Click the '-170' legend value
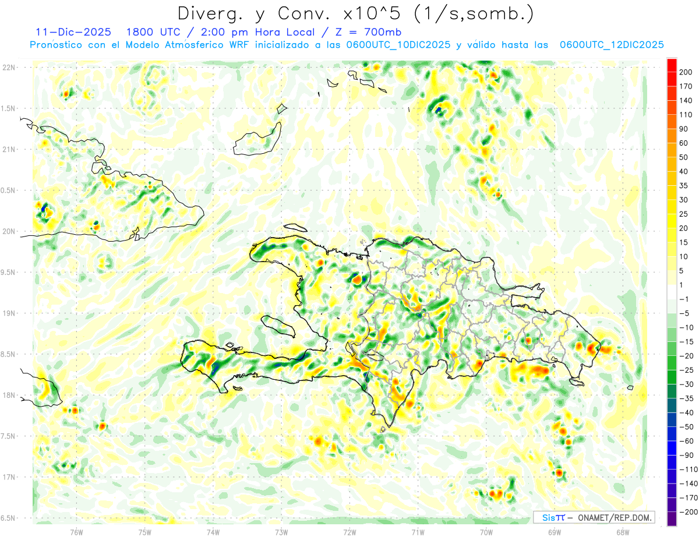The image size is (699, 540). 688,499
